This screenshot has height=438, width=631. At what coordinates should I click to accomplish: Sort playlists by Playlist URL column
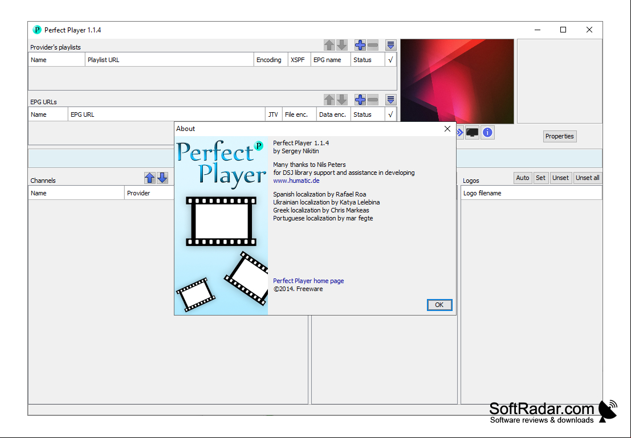[x=169, y=60]
